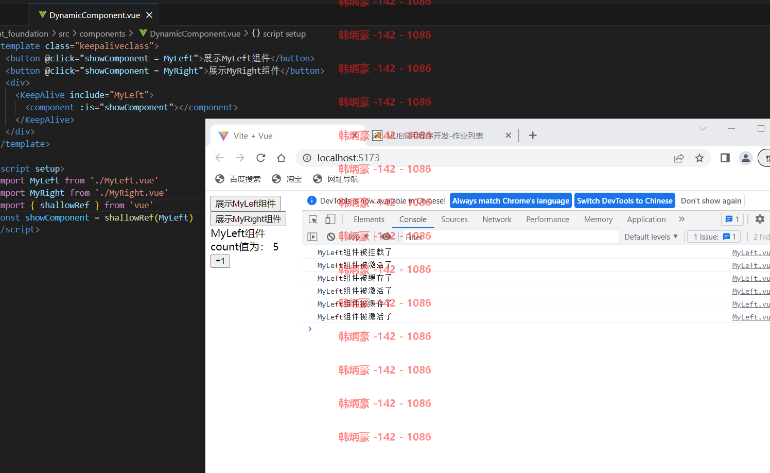Screen dimensions: 770x473
Task: Open the Chrome profile avatar
Action: tap(745, 158)
